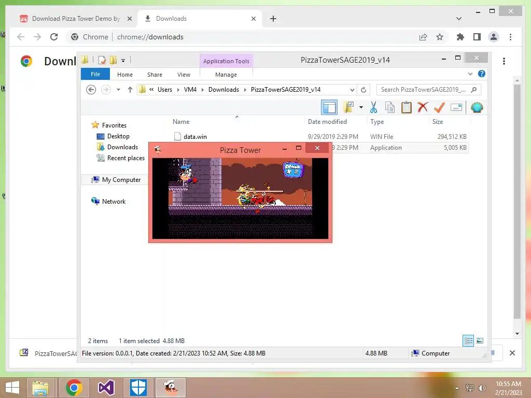Sort files by Size column
The image size is (531, 398).
click(x=438, y=122)
